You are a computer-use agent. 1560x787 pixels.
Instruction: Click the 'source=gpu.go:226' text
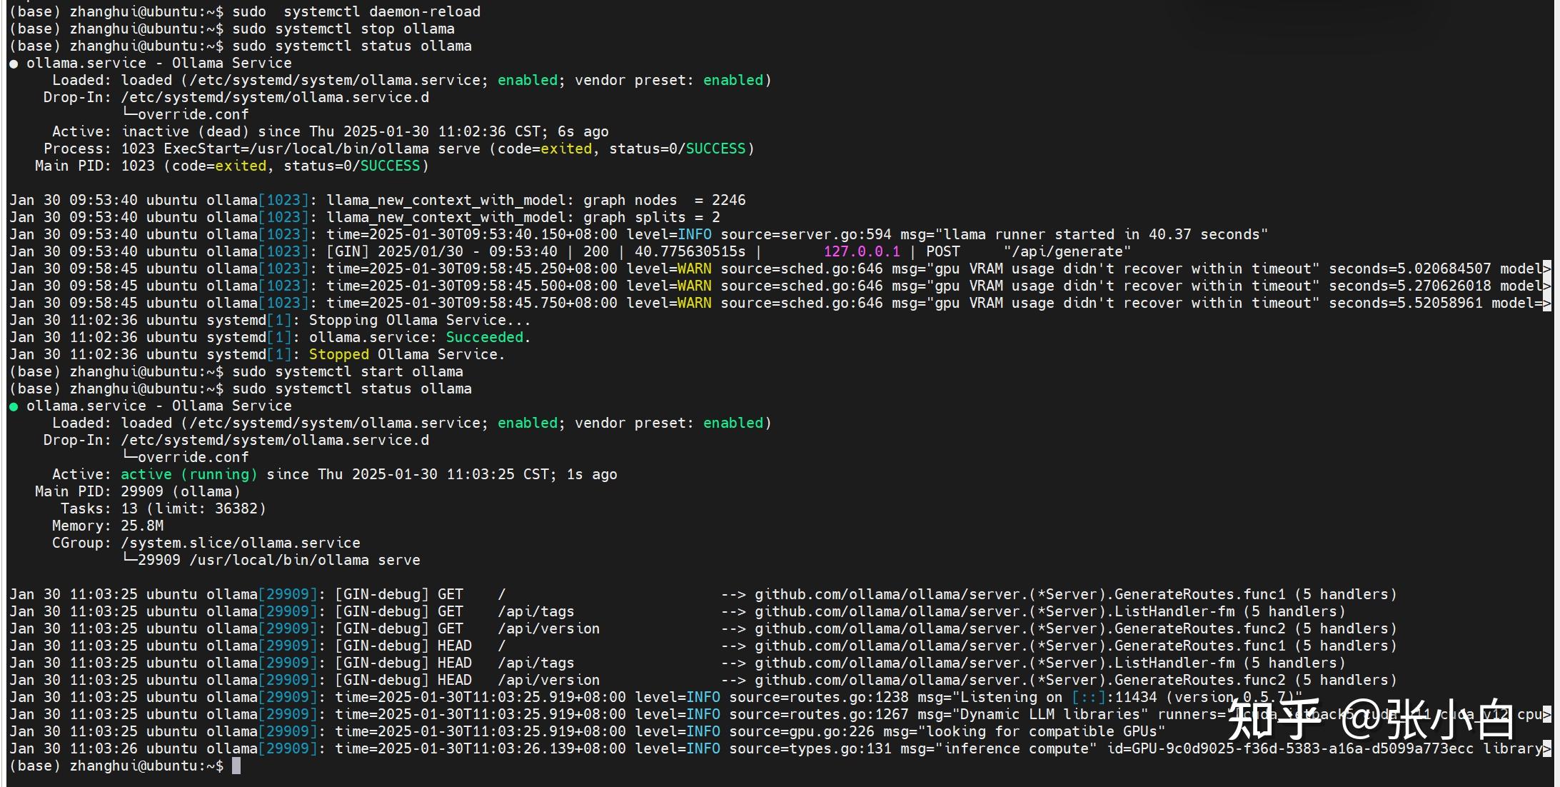pos(802,731)
